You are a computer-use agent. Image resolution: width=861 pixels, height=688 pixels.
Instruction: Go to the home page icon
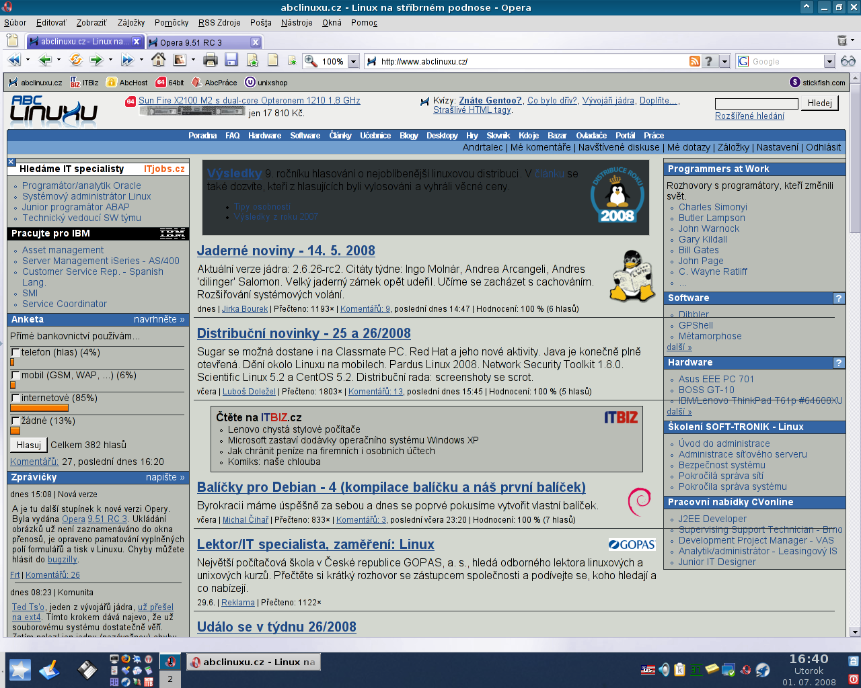(x=158, y=60)
